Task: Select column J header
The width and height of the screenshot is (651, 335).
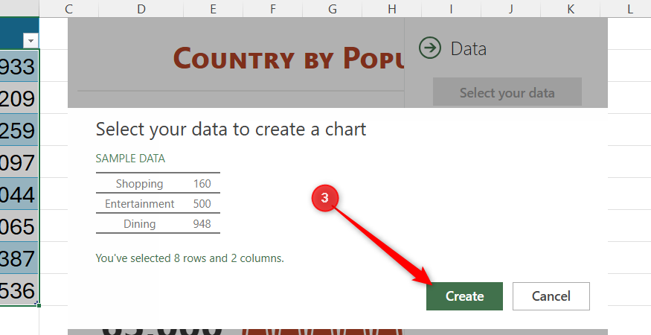Action: 510,8
